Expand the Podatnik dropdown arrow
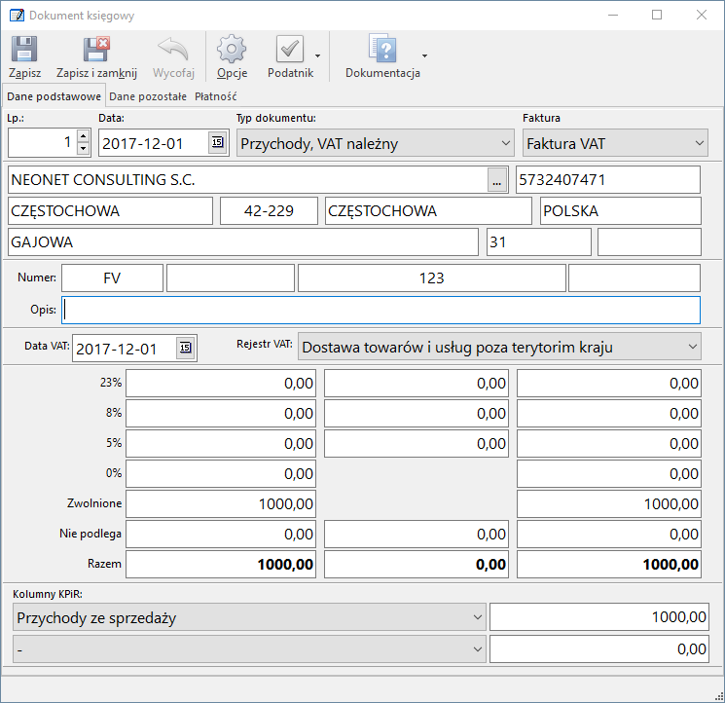 click(x=318, y=56)
